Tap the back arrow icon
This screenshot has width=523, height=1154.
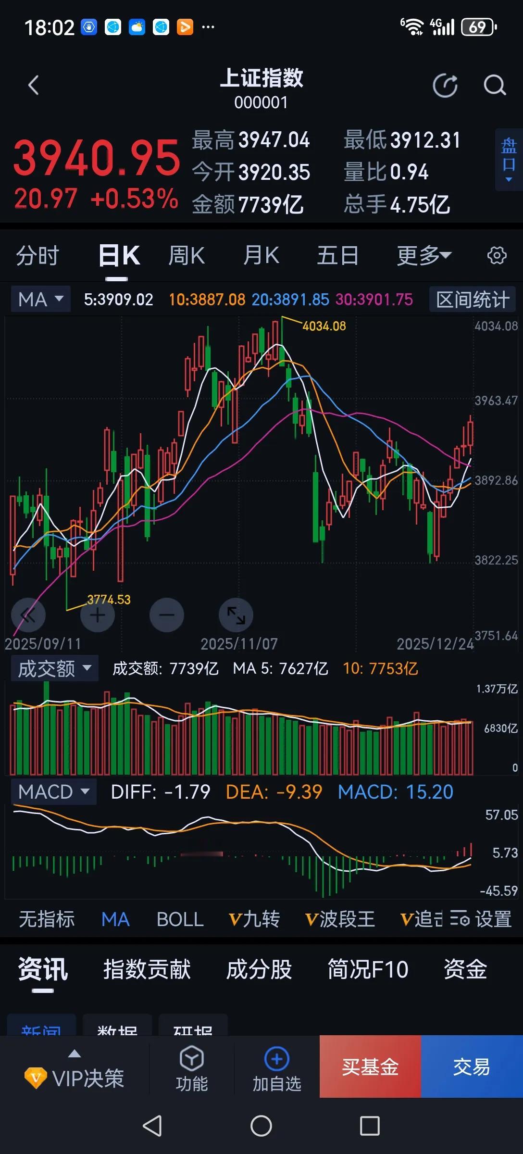(33, 86)
